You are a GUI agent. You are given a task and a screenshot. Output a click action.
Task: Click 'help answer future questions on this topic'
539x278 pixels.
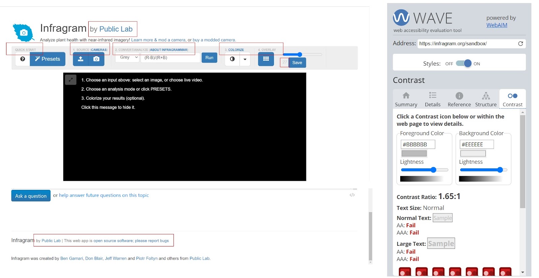tap(104, 195)
